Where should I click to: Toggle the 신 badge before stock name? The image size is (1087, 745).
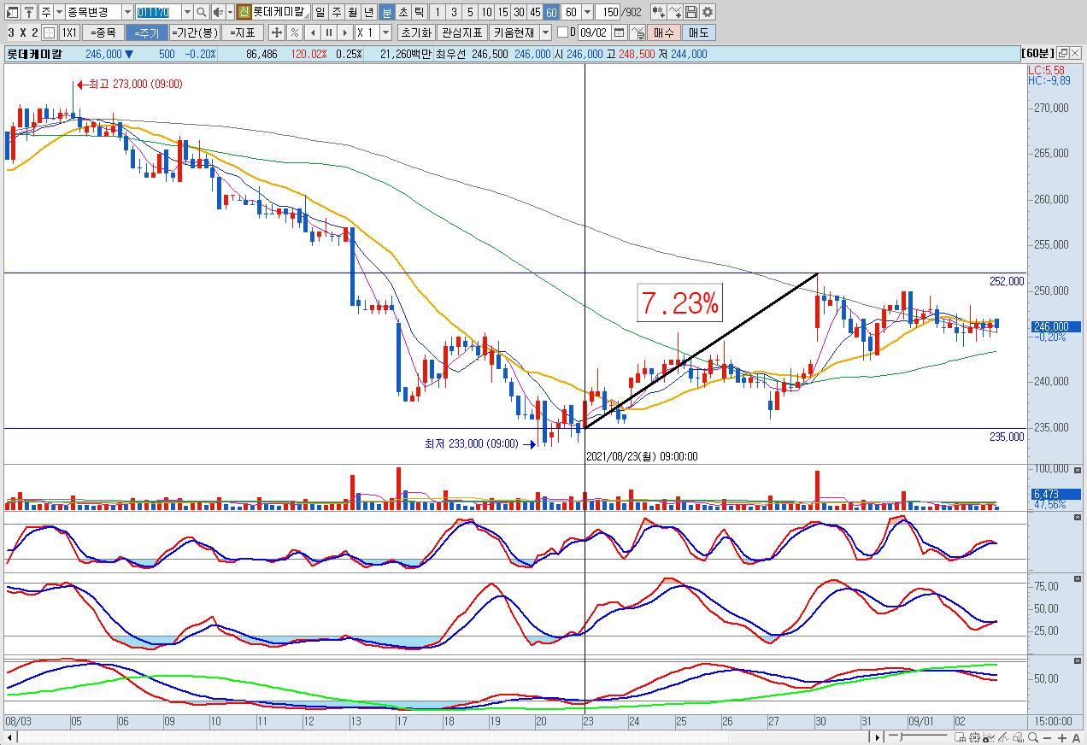point(244,12)
